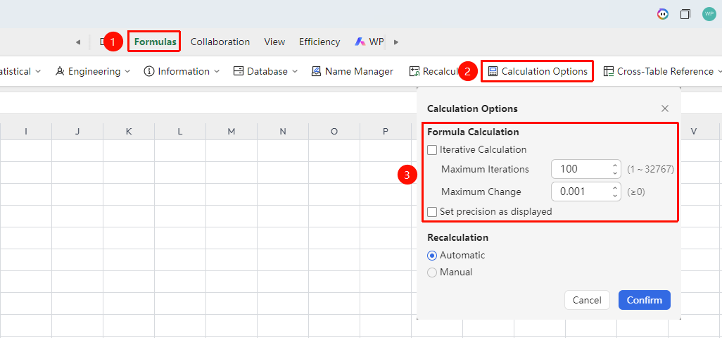The image size is (722, 338).
Task: Click the WP user avatar
Action: (x=709, y=14)
